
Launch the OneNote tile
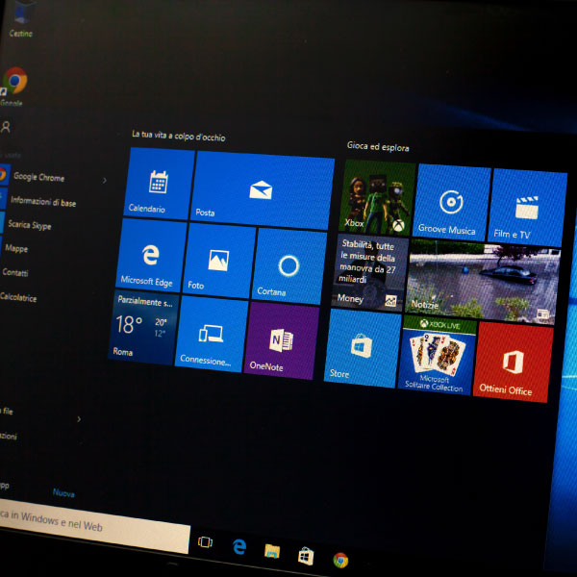[281, 340]
